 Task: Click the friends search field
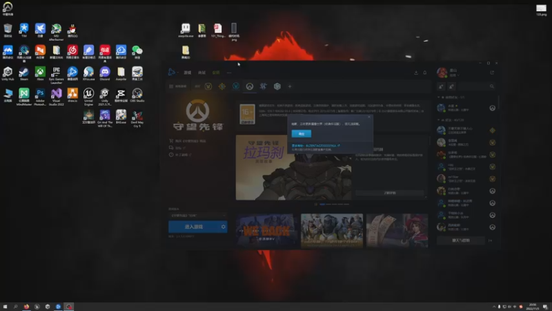click(477, 86)
